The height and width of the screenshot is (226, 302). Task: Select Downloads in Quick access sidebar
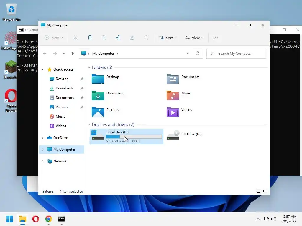[64, 88]
